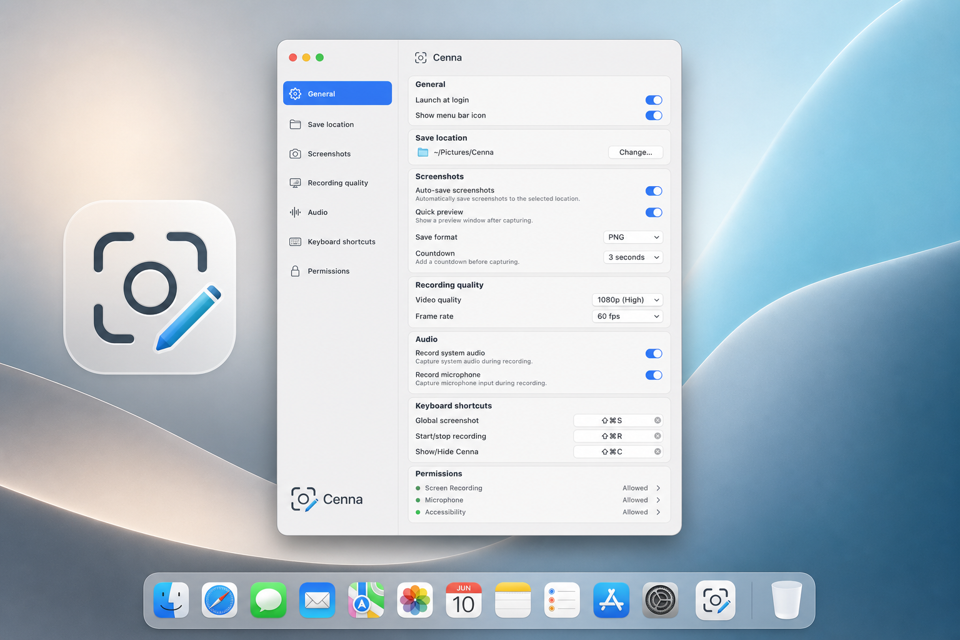Select Save location in the sidebar

coord(337,124)
